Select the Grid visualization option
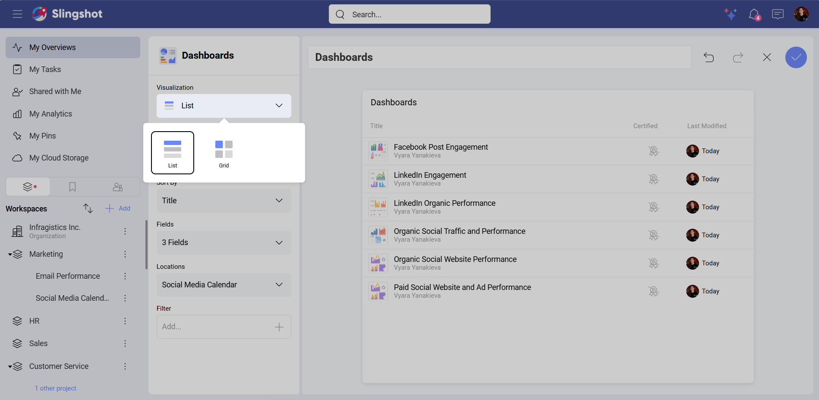This screenshot has width=819, height=400. (224, 152)
